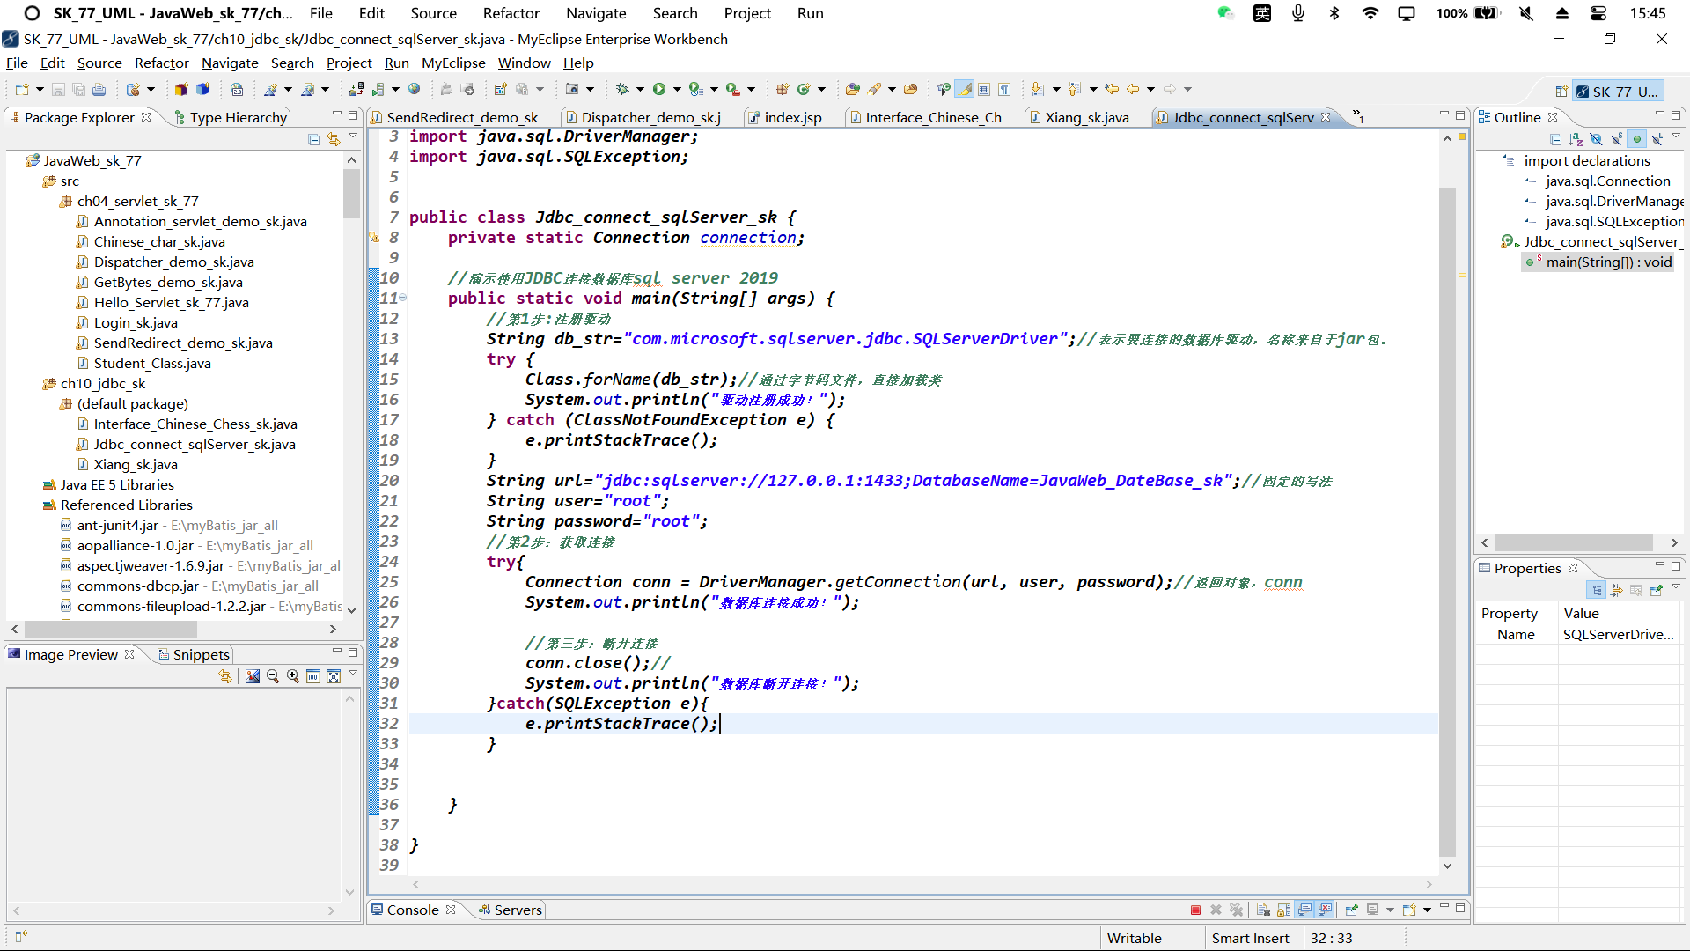Open the MyEclipse menu
The height and width of the screenshot is (951, 1690).
point(453,63)
